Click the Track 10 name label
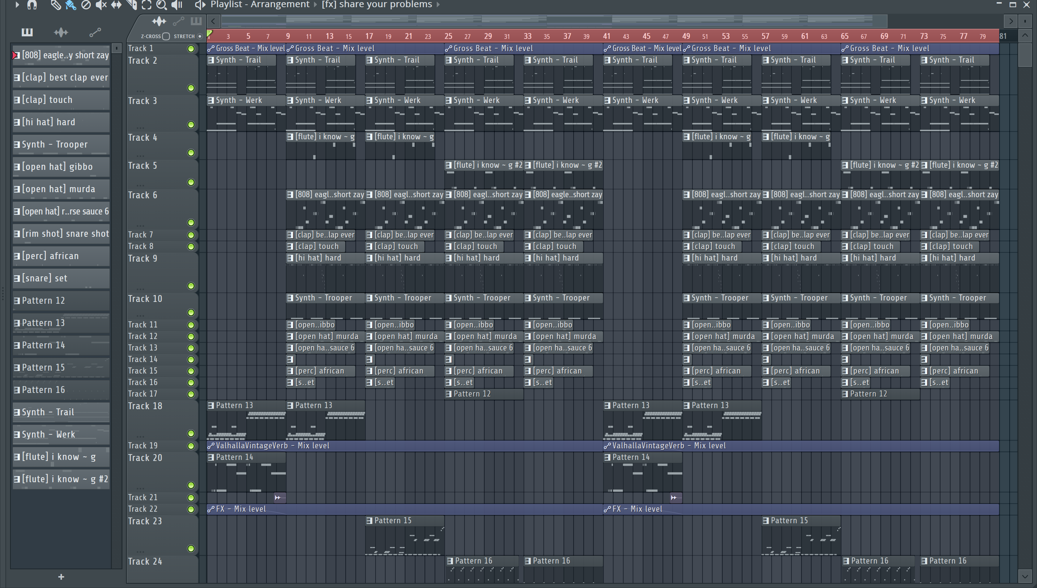The image size is (1037, 588). 145,299
